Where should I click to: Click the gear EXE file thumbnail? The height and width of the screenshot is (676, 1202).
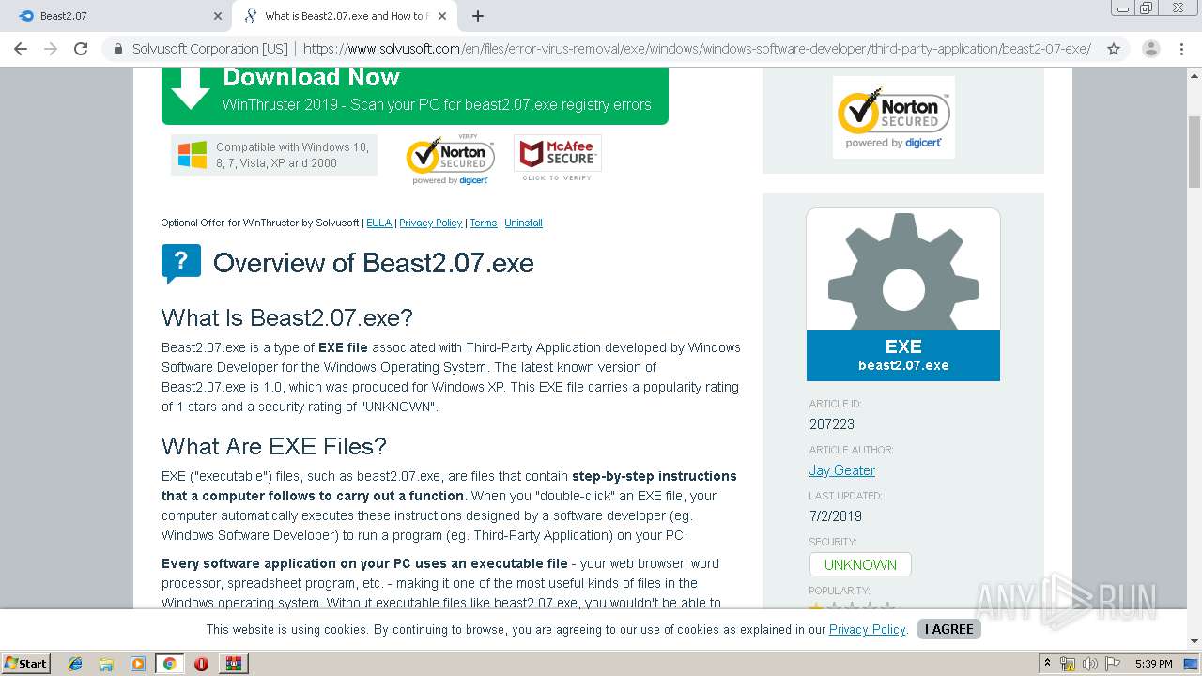click(903, 294)
